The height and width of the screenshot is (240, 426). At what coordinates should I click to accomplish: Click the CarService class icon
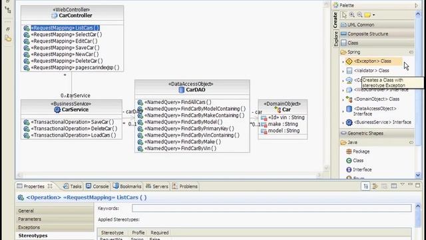57,109
